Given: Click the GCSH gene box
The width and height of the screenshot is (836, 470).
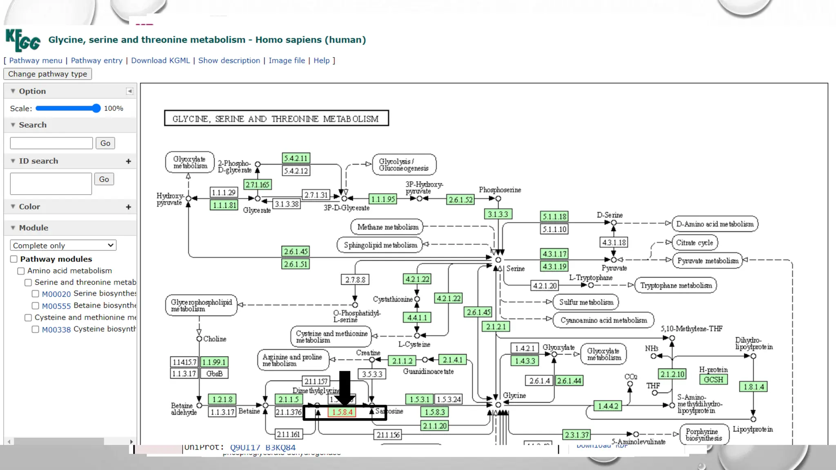Looking at the screenshot, I should 713,379.
